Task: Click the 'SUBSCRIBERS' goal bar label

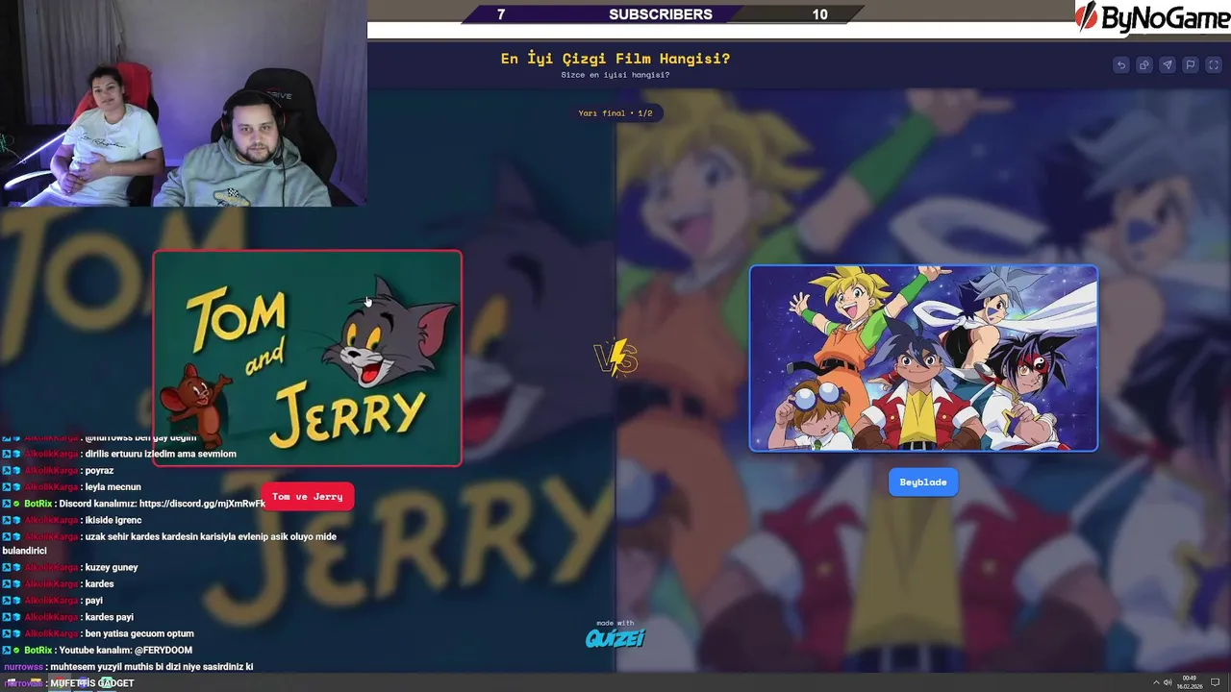Action: click(x=661, y=14)
